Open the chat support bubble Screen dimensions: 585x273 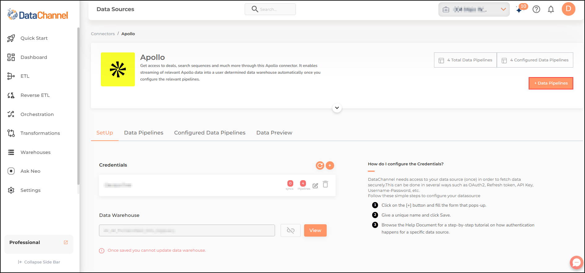pos(576,263)
